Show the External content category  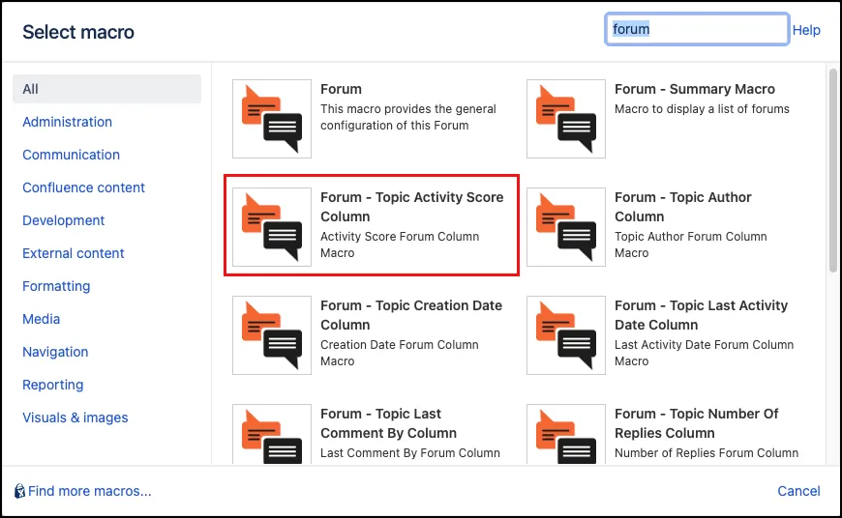[73, 253]
